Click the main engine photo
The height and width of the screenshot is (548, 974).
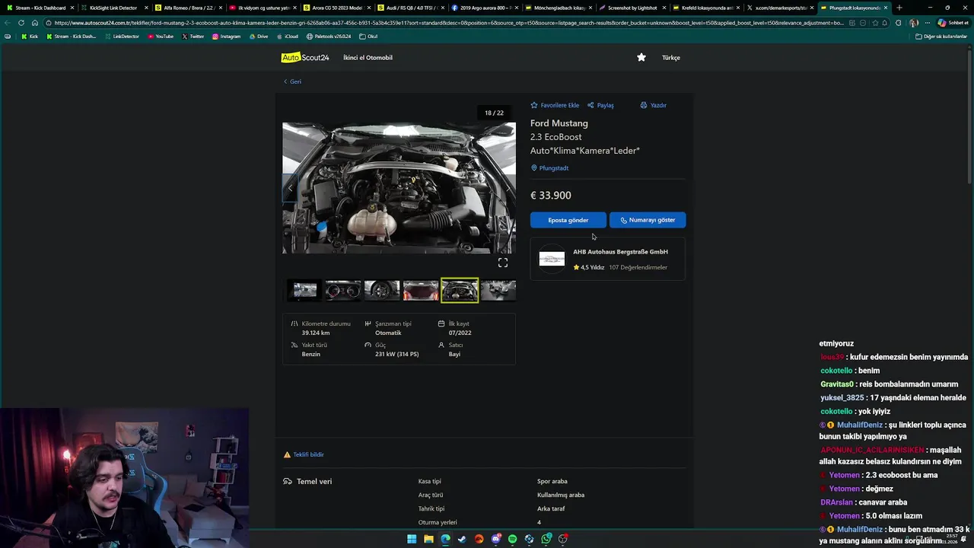(x=399, y=188)
